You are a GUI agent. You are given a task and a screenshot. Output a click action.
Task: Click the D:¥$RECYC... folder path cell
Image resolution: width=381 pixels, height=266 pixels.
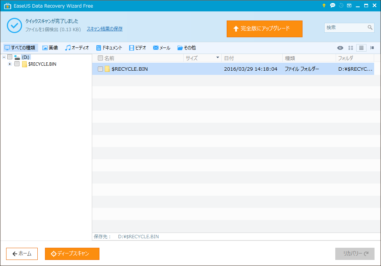tap(355, 69)
